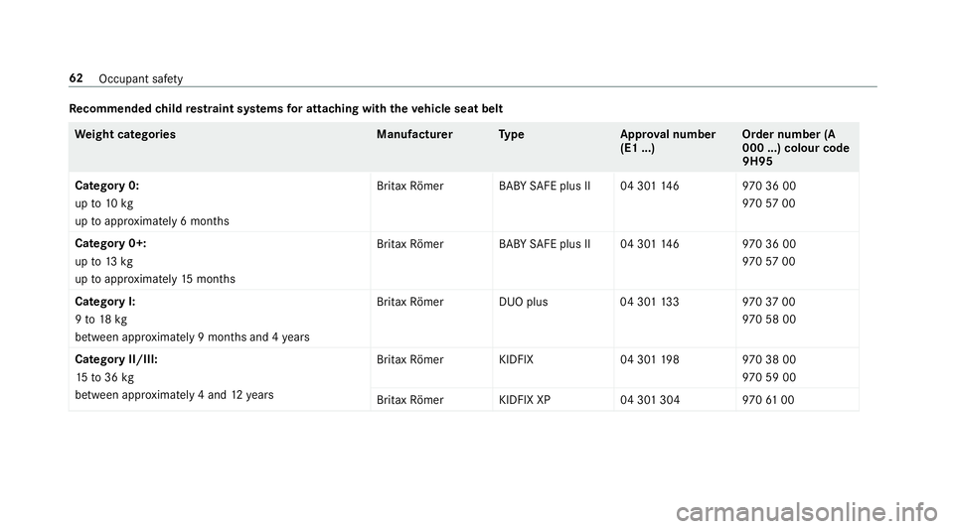This screenshot has height=529, width=954.
Task: Click the Category II/III: row label
Action: point(116,359)
